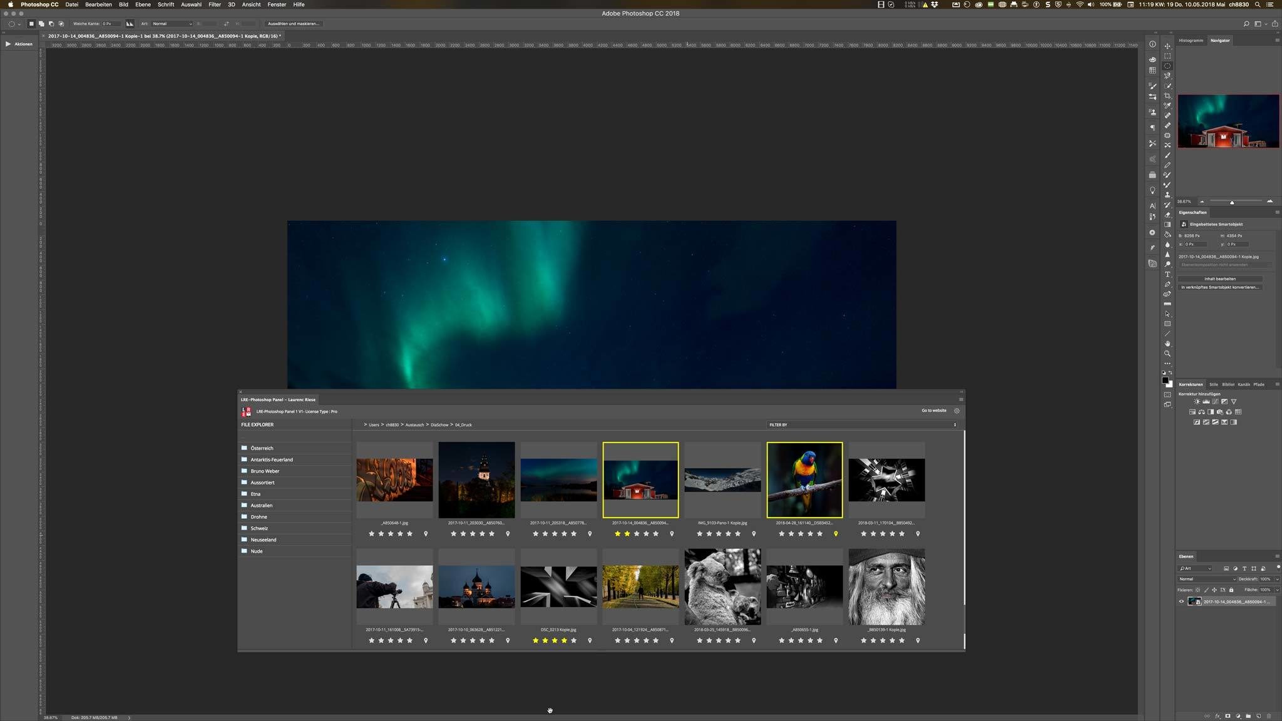Open Fläche fill dropdown arrow
1282x721 pixels.
[1278, 590]
